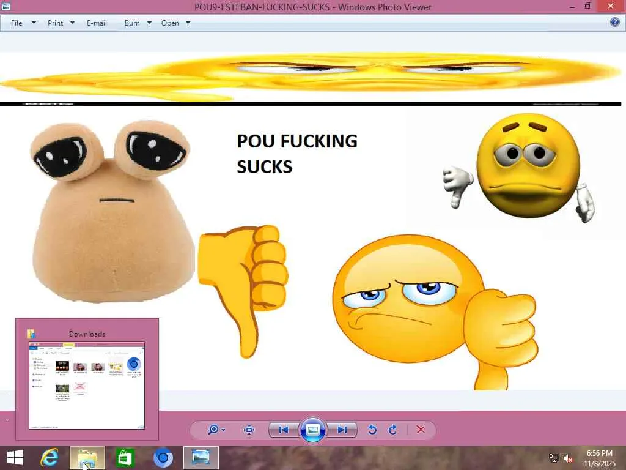Fit image to actual size
The height and width of the screenshot is (470, 626).
249,430
